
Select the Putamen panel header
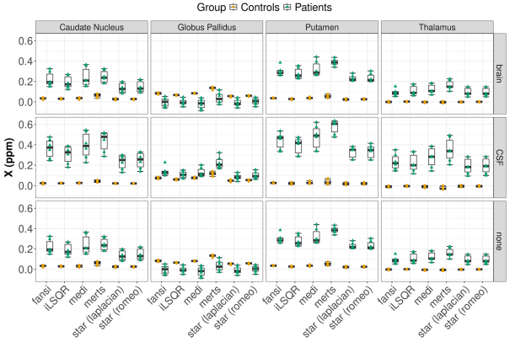tap(321, 28)
